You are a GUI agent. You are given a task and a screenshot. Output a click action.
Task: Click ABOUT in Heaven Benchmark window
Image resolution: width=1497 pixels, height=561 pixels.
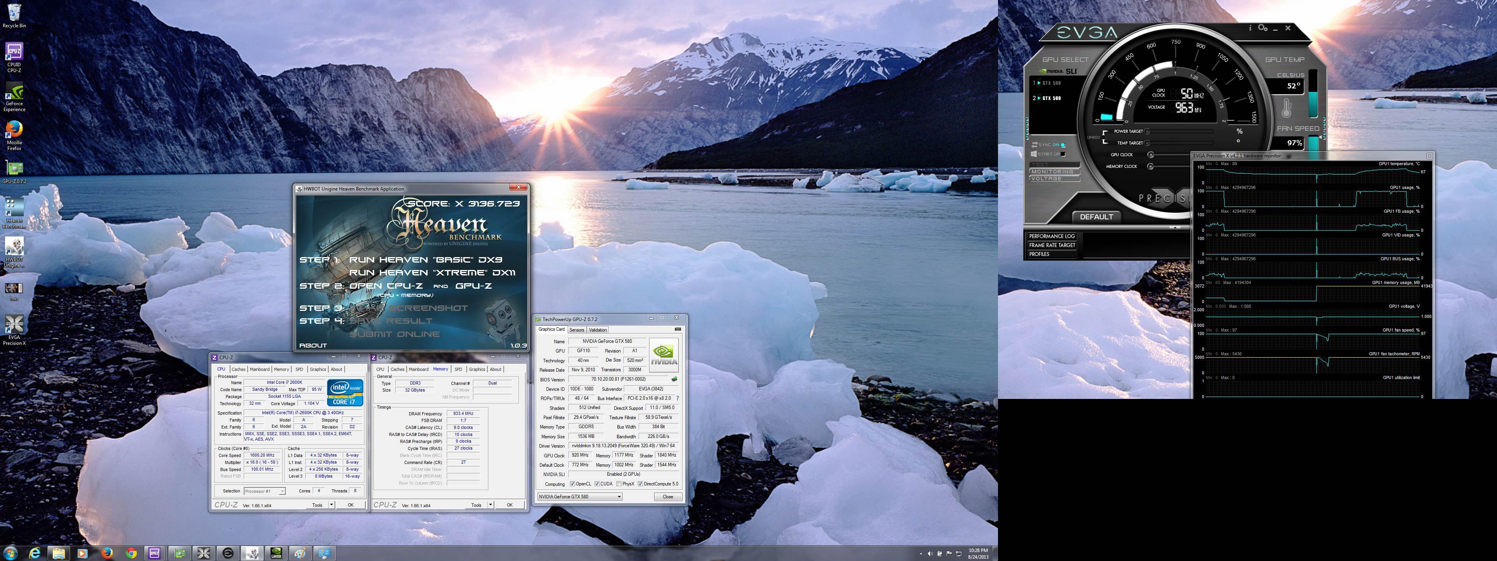(x=313, y=346)
